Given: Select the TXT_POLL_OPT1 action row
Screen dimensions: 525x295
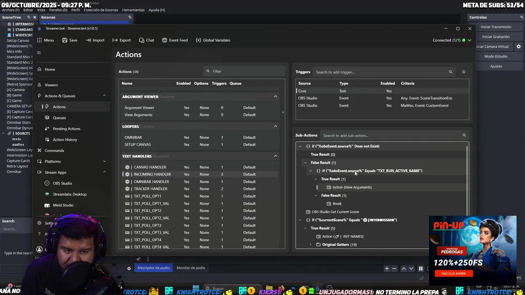Looking at the screenshot, I should 200,196.
